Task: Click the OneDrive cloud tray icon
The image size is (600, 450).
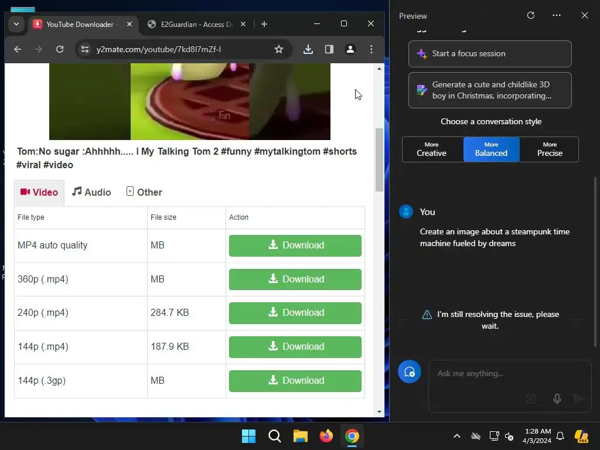Action: [x=476, y=436]
